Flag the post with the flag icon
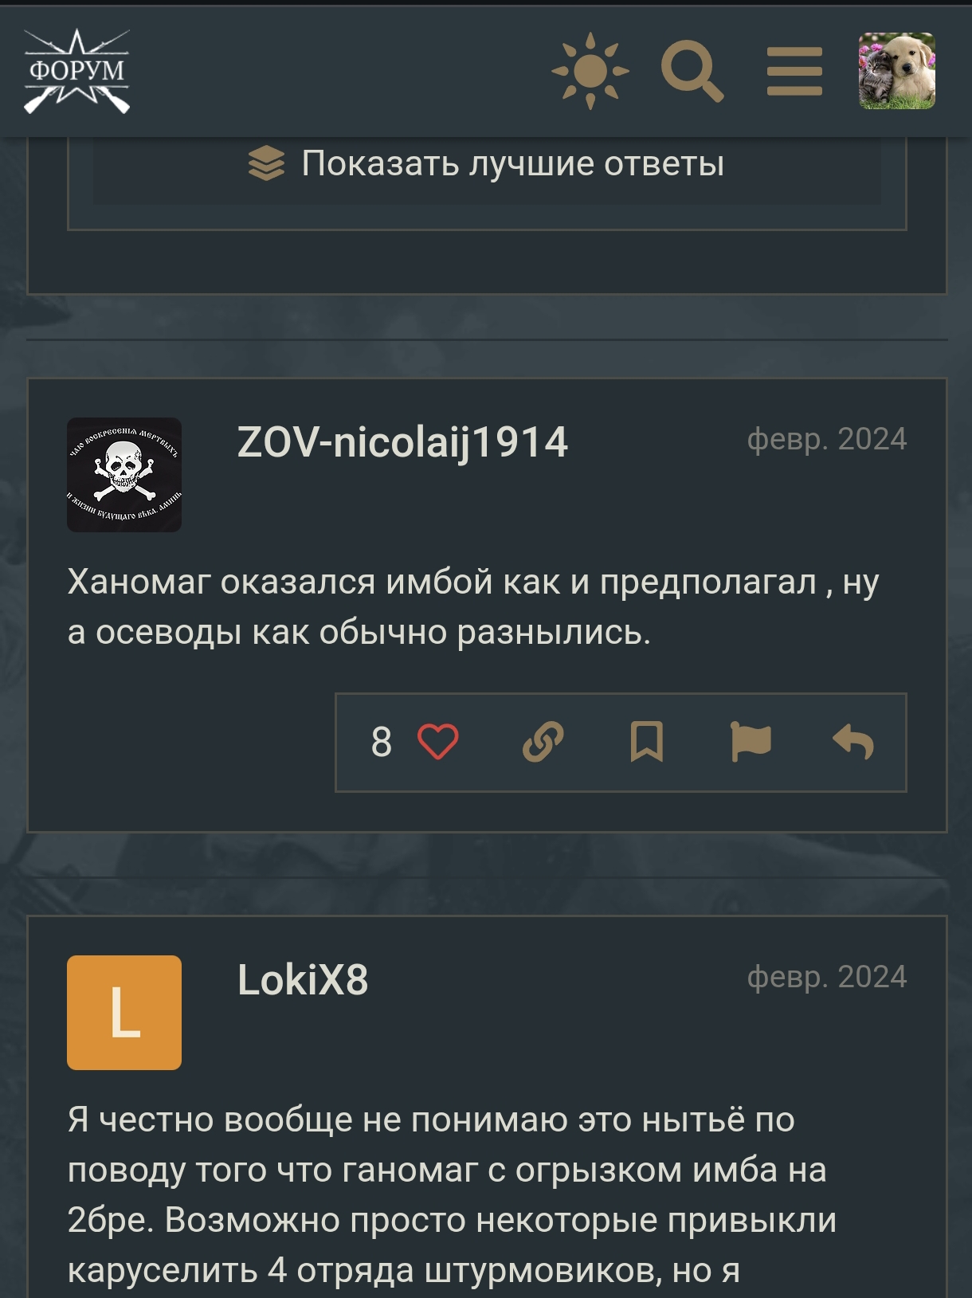Screen dimensions: 972x1298 pos(751,742)
